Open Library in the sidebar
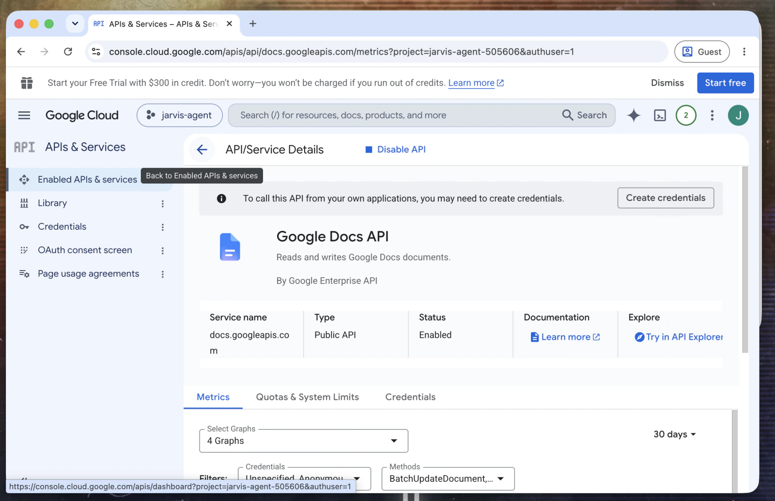 tap(52, 203)
